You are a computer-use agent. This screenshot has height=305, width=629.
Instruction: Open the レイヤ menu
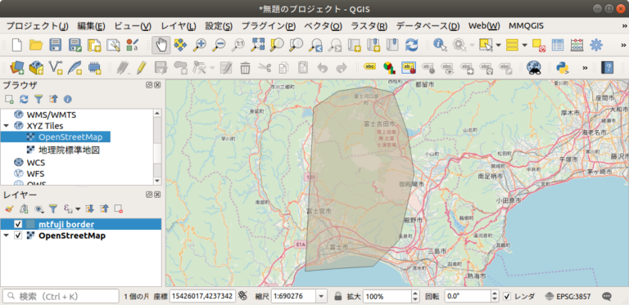click(x=178, y=26)
